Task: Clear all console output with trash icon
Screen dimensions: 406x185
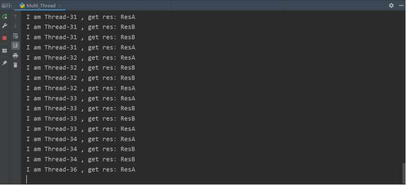Action: (x=15, y=65)
